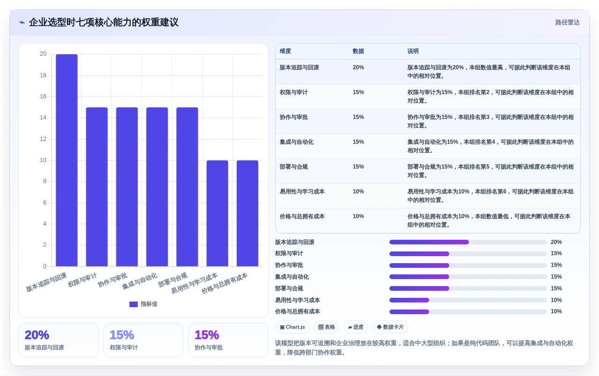Click the 权限与审计 progress bar
Screen dimensions: 599x376
pyautogui.click(x=468, y=254)
